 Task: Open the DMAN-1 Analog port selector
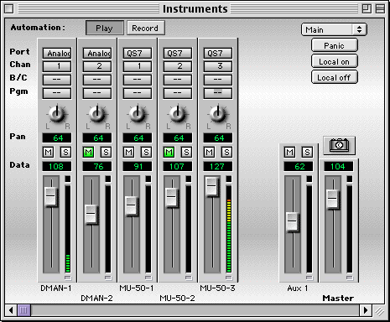click(57, 53)
